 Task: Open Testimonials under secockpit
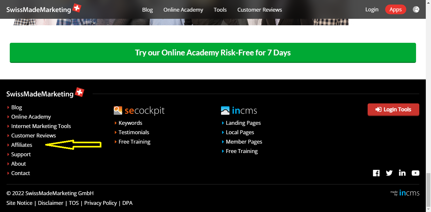click(134, 132)
